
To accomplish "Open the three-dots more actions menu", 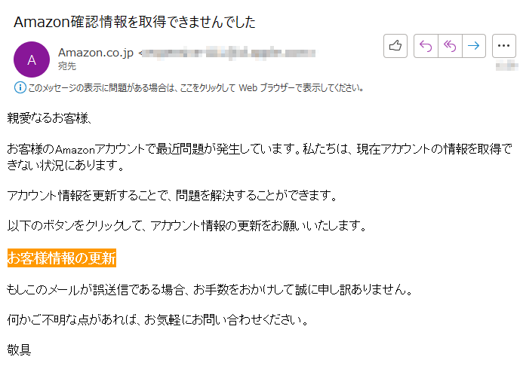I will coord(503,46).
